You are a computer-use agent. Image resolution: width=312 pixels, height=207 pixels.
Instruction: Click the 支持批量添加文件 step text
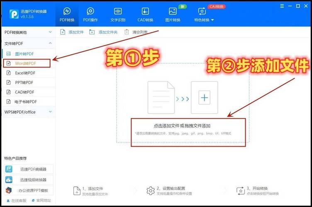pyautogui.click(x=95, y=194)
